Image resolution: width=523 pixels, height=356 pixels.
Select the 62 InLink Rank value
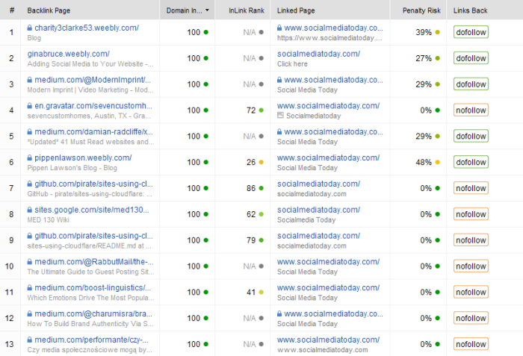[251, 214]
